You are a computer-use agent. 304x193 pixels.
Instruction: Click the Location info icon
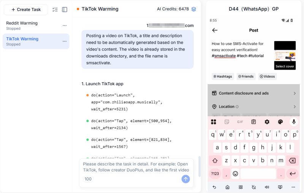tap(237, 107)
